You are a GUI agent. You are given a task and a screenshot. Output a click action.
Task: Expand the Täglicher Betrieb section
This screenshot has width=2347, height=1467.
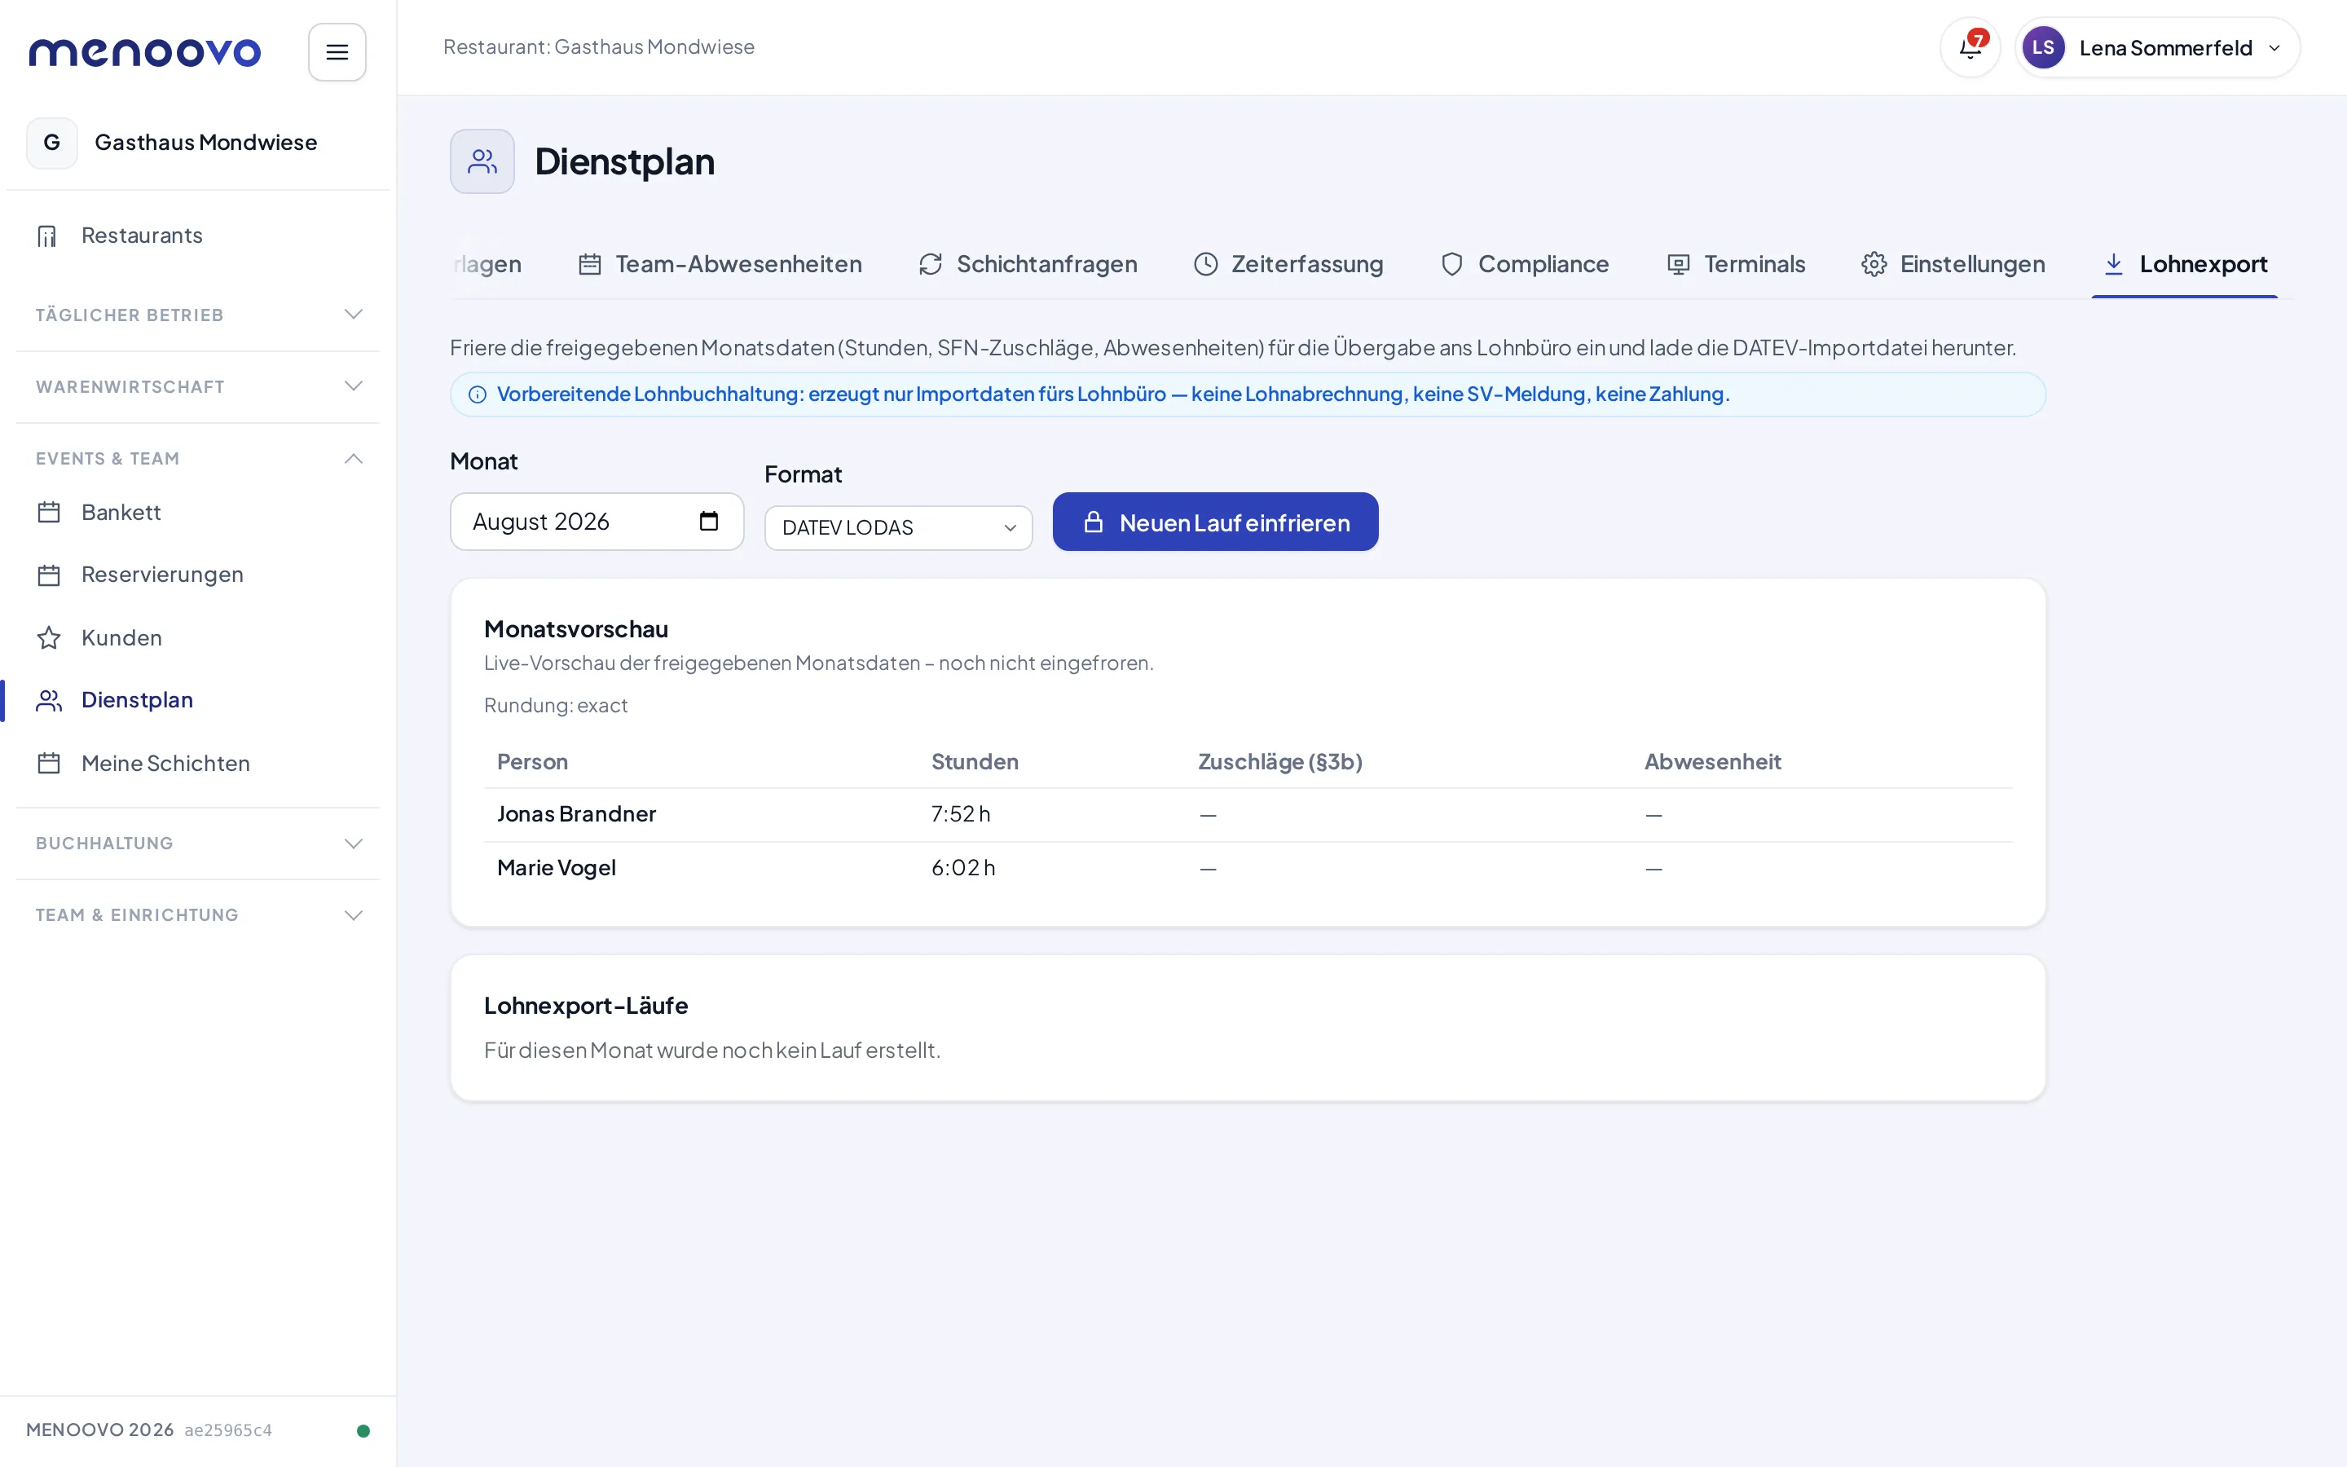coord(198,315)
